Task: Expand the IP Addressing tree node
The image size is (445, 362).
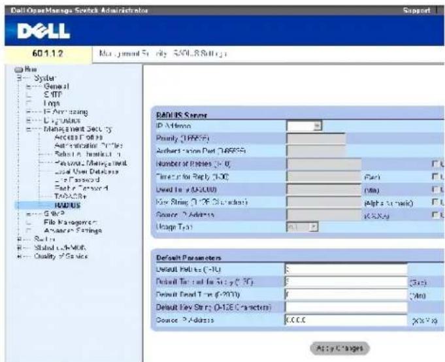Action: coord(28,112)
